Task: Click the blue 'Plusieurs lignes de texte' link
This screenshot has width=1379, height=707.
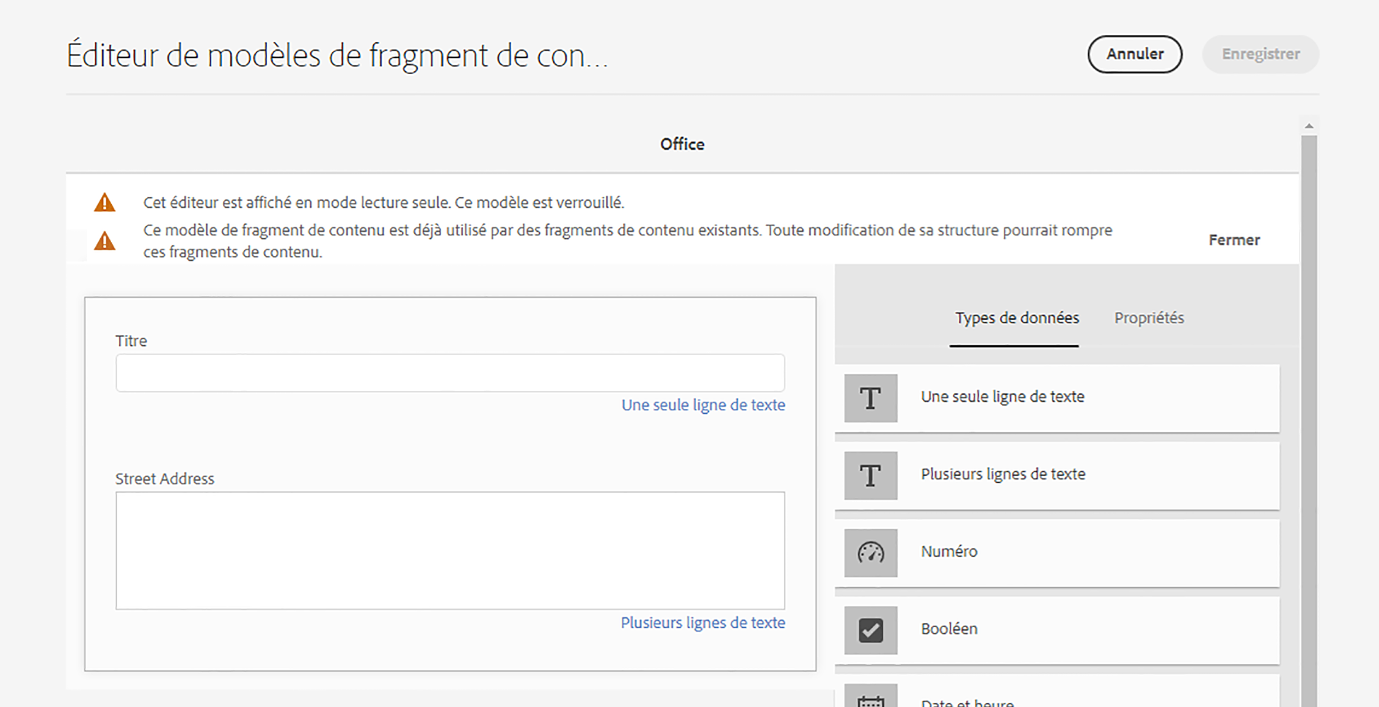Action: (x=703, y=623)
